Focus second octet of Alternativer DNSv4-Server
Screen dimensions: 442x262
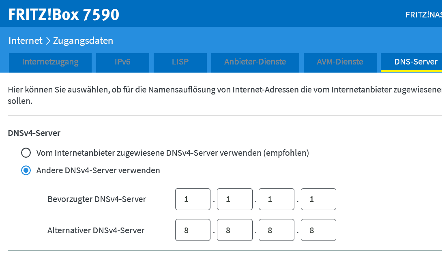pos(234,230)
